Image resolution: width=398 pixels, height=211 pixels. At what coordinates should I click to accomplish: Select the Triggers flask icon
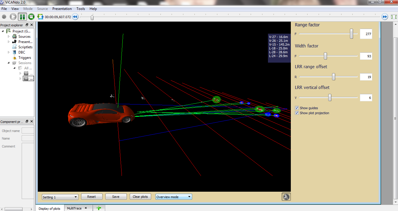[x=14, y=58]
